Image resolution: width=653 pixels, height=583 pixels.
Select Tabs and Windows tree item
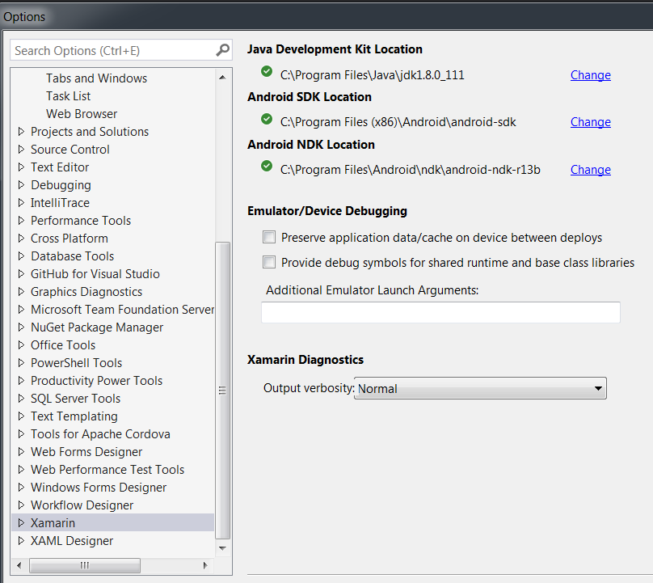pos(96,78)
